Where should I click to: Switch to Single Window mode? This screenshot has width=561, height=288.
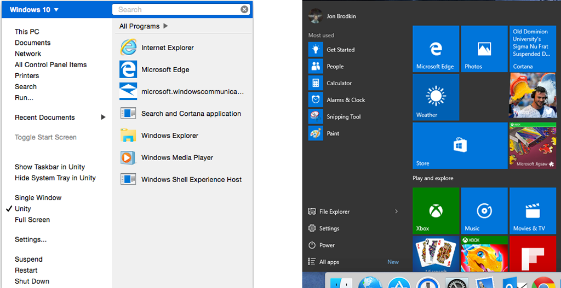38,198
